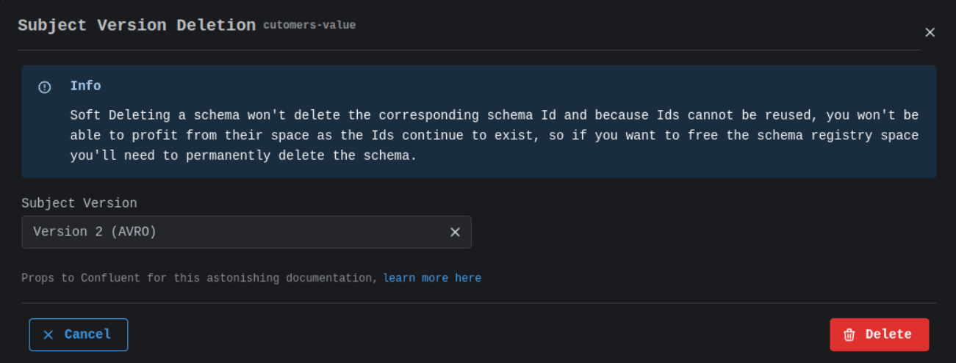Clear the selected Version 2 (AVRO) value

(455, 232)
